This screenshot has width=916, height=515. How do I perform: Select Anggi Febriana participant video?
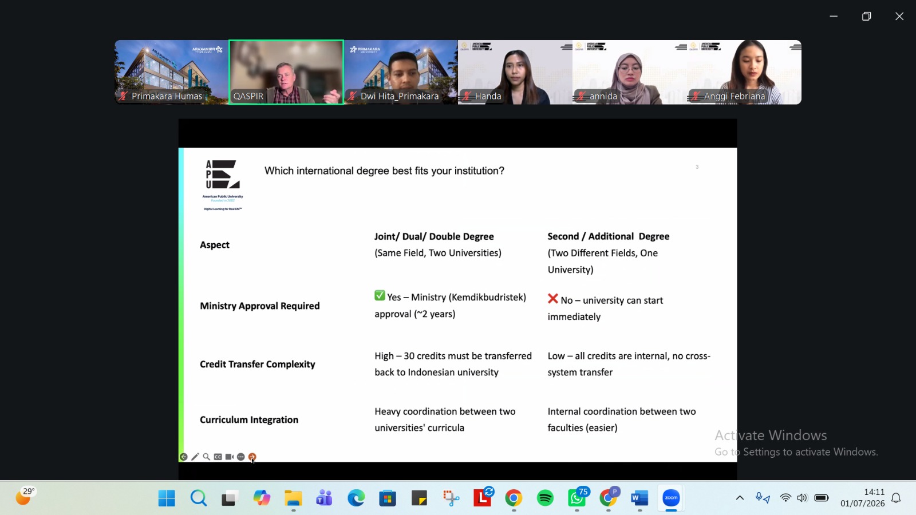(744, 72)
